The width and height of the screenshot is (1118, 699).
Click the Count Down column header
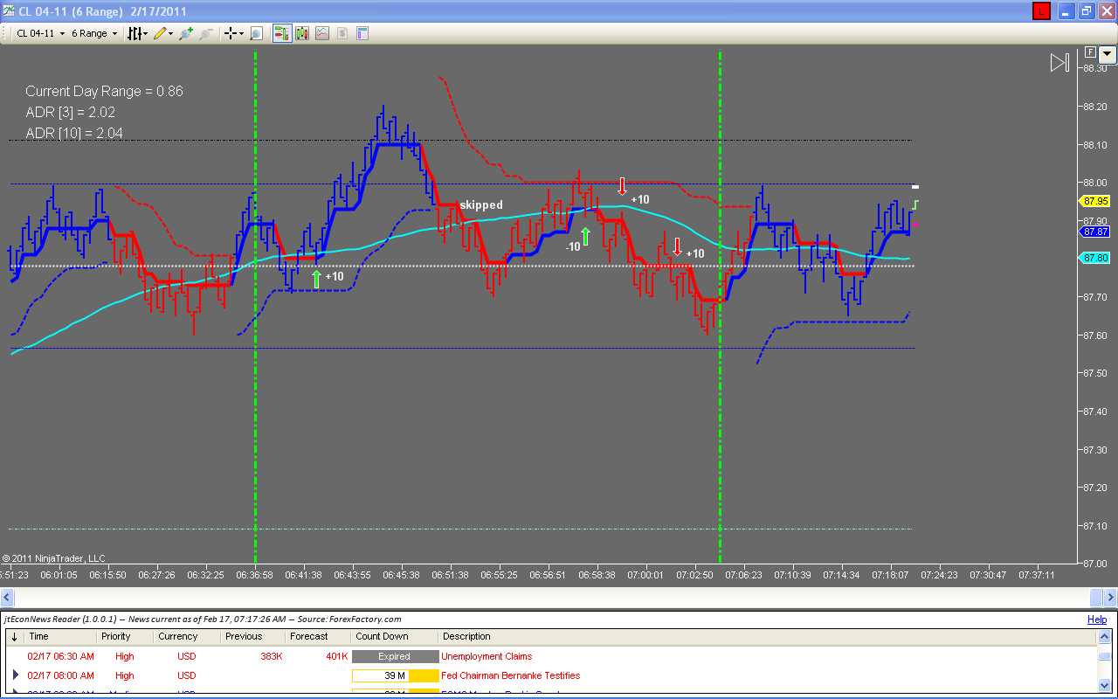click(395, 636)
